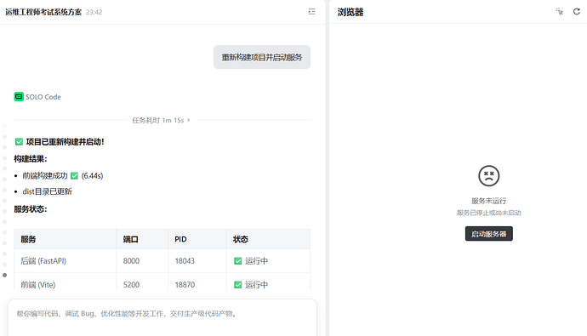Click the element selector cursor icon in browser panel

coord(559,12)
